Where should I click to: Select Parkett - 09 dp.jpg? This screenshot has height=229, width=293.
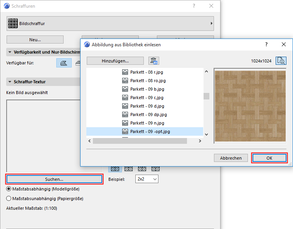coord(145,114)
